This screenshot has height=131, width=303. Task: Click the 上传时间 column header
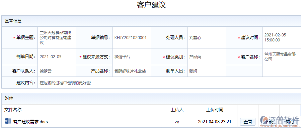(x=215, y=110)
